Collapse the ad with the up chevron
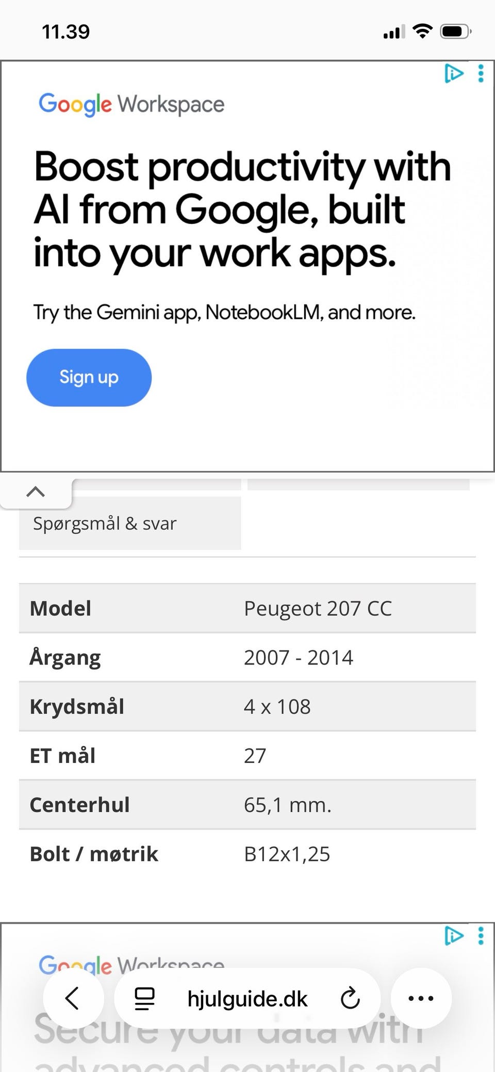495x1072 pixels. click(x=36, y=492)
